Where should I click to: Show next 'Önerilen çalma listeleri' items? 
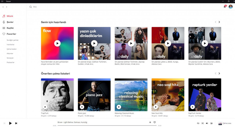tap(219, 73)
